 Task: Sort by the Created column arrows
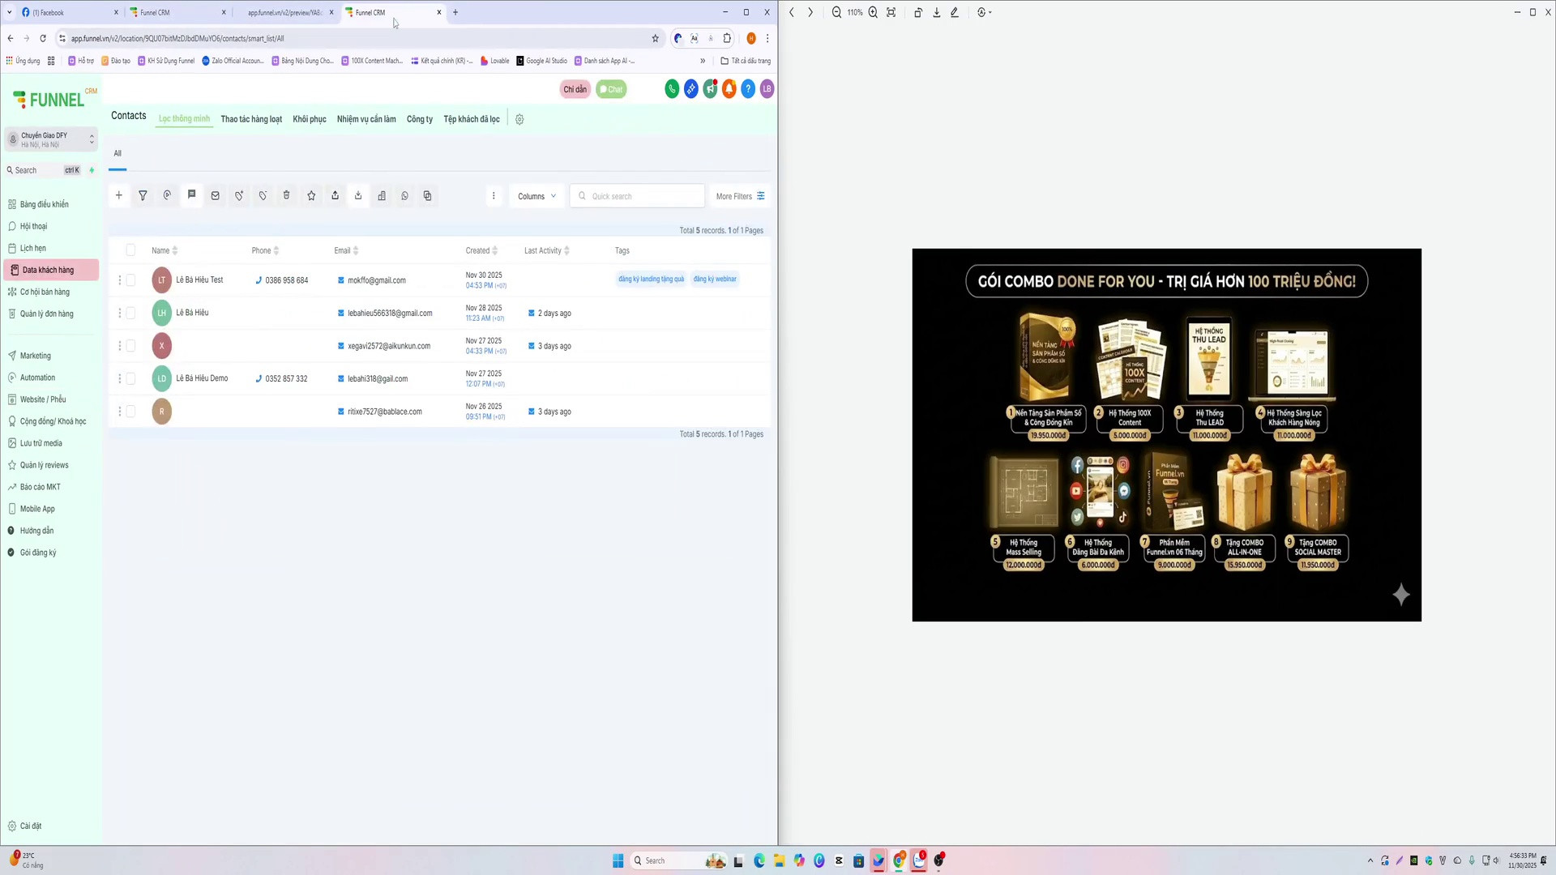click(x=495, y=250)
